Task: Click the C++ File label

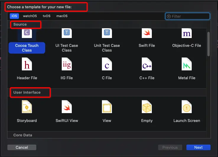Action: 147,78
